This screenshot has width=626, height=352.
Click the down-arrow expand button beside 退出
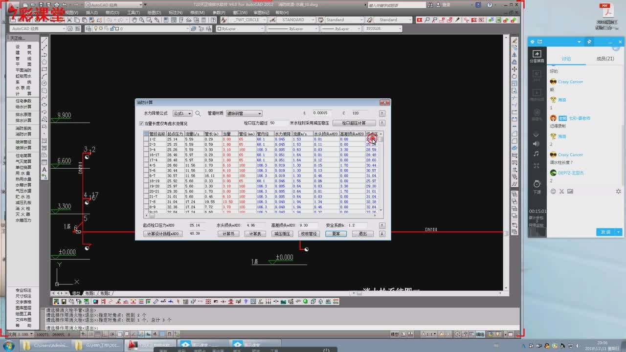(x=382, y=234)
